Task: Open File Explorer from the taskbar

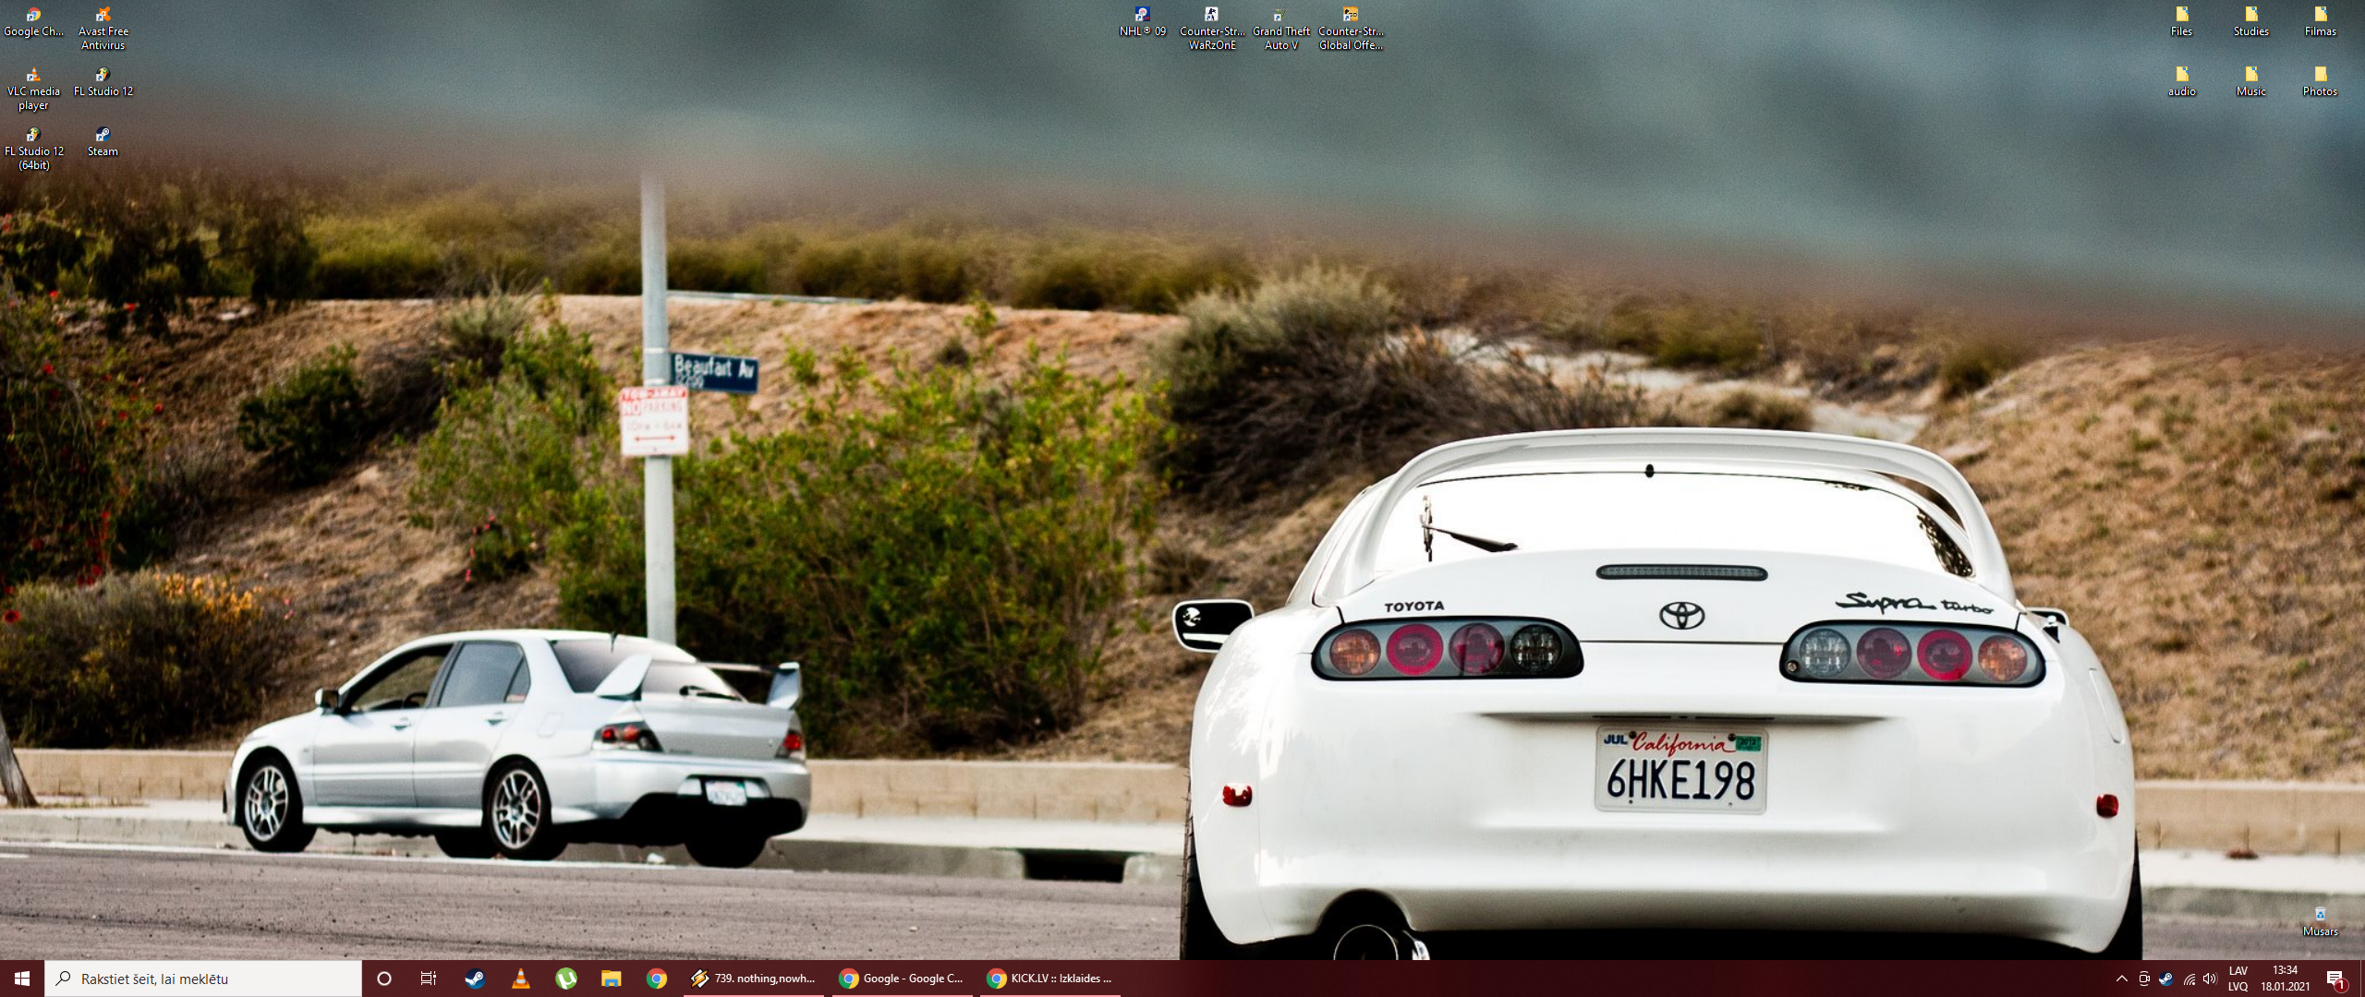Action: pos(612,979)
